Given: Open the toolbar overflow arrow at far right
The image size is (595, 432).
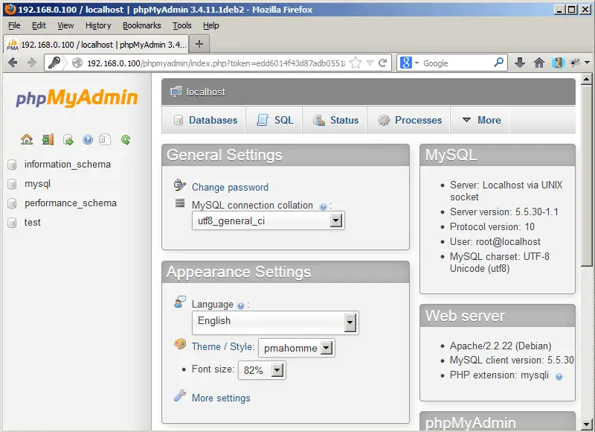Looking at the screenshot, I should [587, 63].
